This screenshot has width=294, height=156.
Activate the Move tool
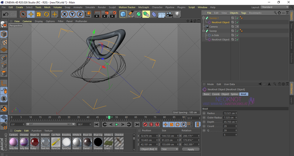point(31,14)
